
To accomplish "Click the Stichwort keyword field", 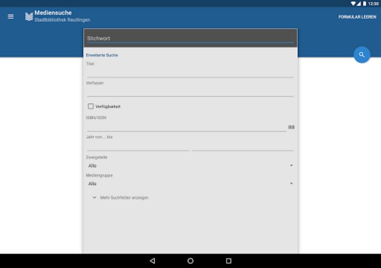I will pos(190,38).
